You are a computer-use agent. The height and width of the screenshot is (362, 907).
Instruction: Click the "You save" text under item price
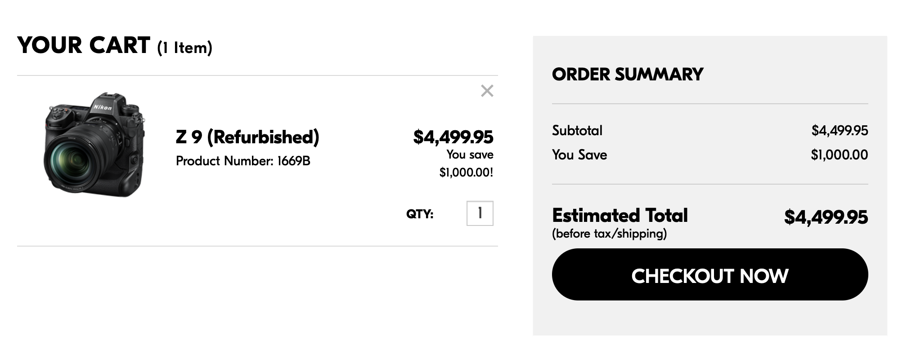pyautogui.click(x=470, y=155)
